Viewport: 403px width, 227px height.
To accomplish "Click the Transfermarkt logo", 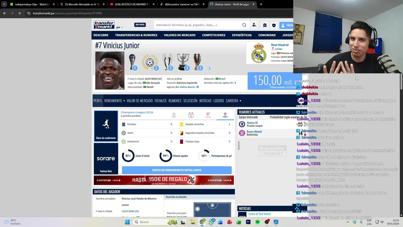I will pyautogui.click(x=104, y=25).
